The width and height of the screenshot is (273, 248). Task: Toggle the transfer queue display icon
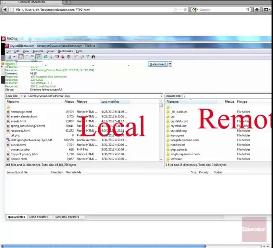[38, 57]
